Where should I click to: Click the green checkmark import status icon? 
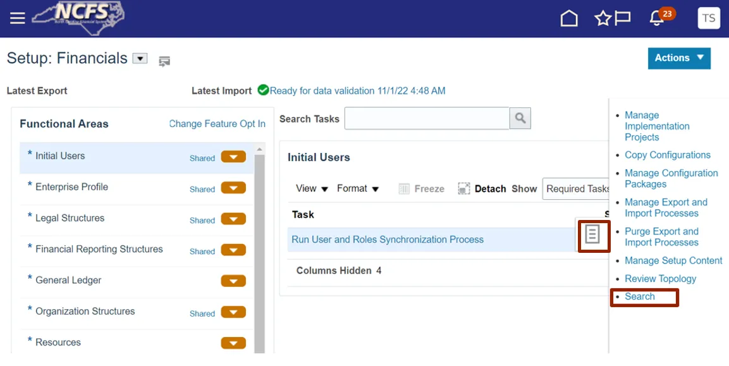pos(263,90)
